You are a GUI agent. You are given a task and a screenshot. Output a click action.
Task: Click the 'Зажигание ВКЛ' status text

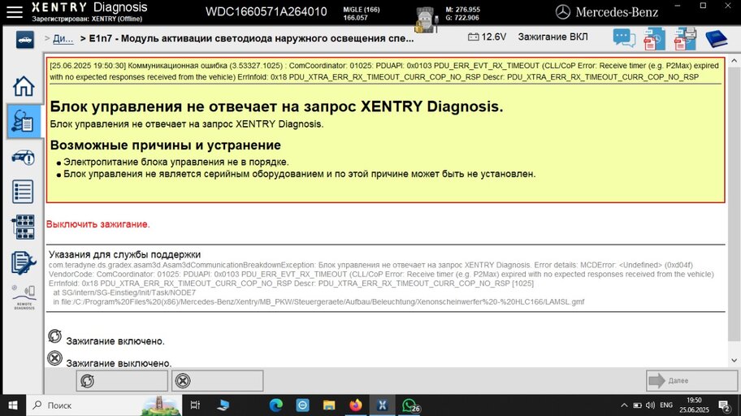coord(552,37)
